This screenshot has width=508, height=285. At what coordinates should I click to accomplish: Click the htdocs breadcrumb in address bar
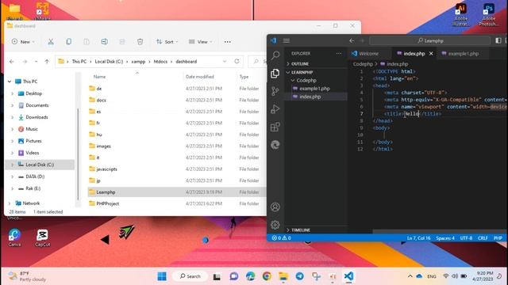pos(160,62)
